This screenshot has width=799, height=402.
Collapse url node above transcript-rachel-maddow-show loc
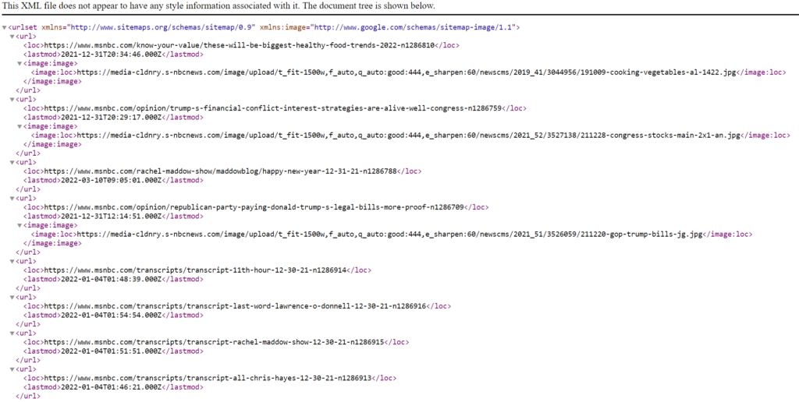pyautogui.click(x=12, y=333)
